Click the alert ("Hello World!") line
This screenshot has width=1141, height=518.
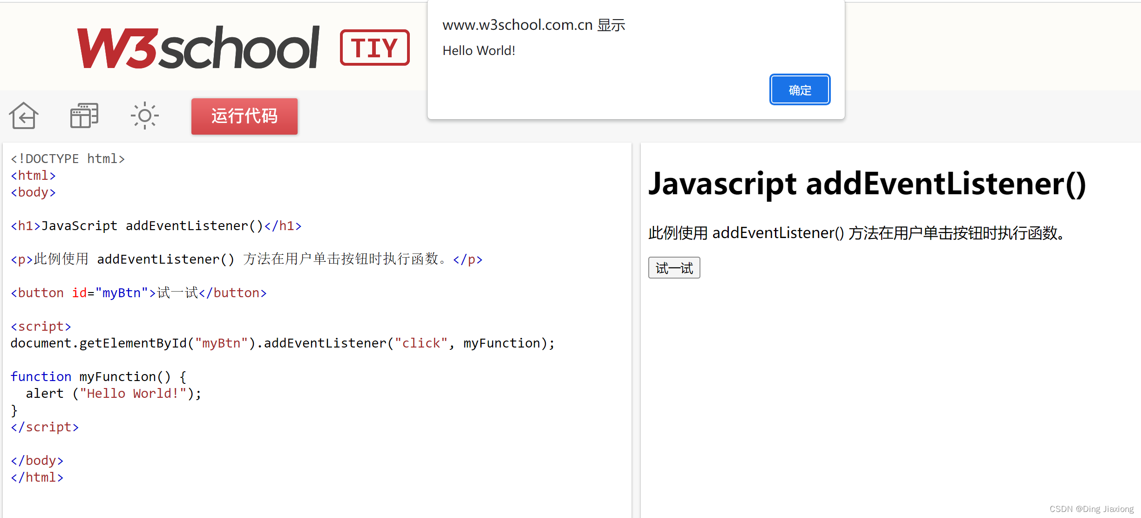[114, 394]
